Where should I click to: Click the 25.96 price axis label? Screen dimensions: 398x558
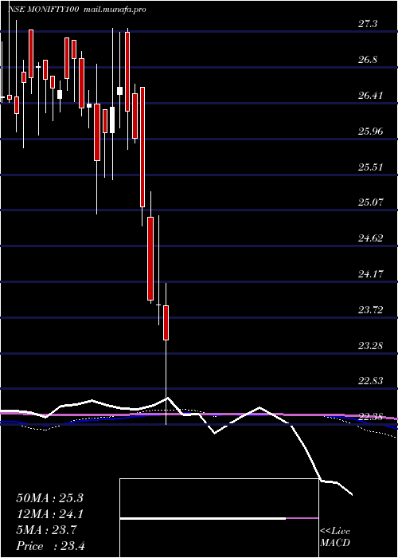371,131
